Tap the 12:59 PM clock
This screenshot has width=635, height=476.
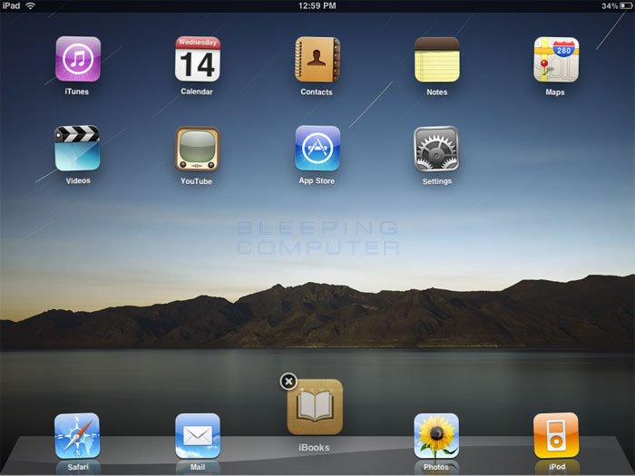point(317,6)
